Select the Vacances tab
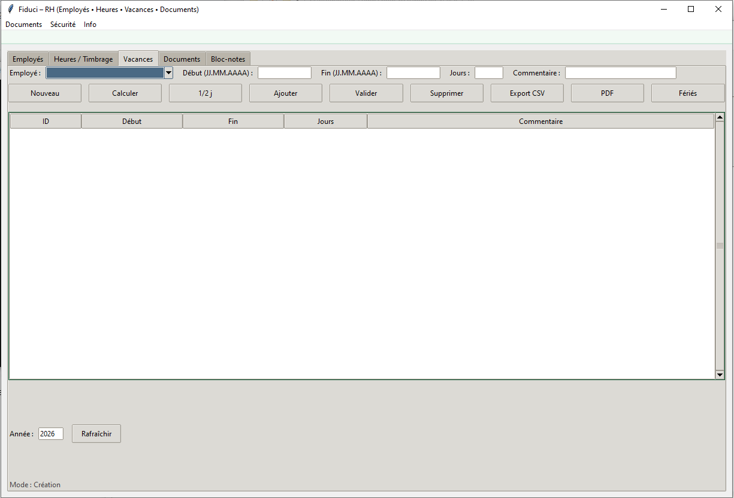Image resolution: width=734 pixels, height=498 pixels. [138, 58]
